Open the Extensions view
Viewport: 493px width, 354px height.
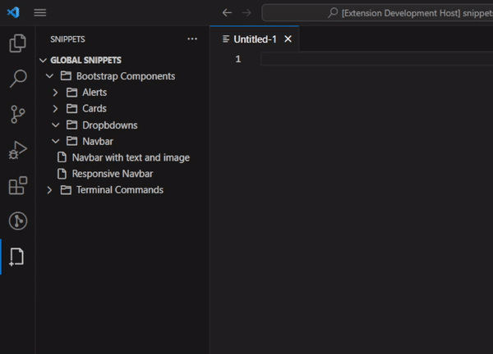pyautogui.click(x=17, y=185)
